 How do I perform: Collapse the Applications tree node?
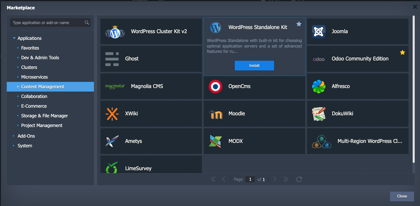[x=14, y=38]
